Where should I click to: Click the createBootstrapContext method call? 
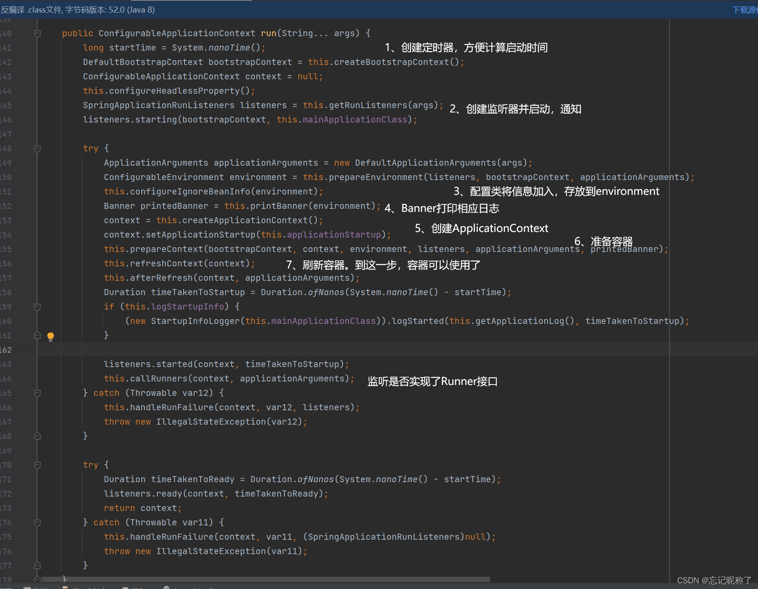point(391,62)
